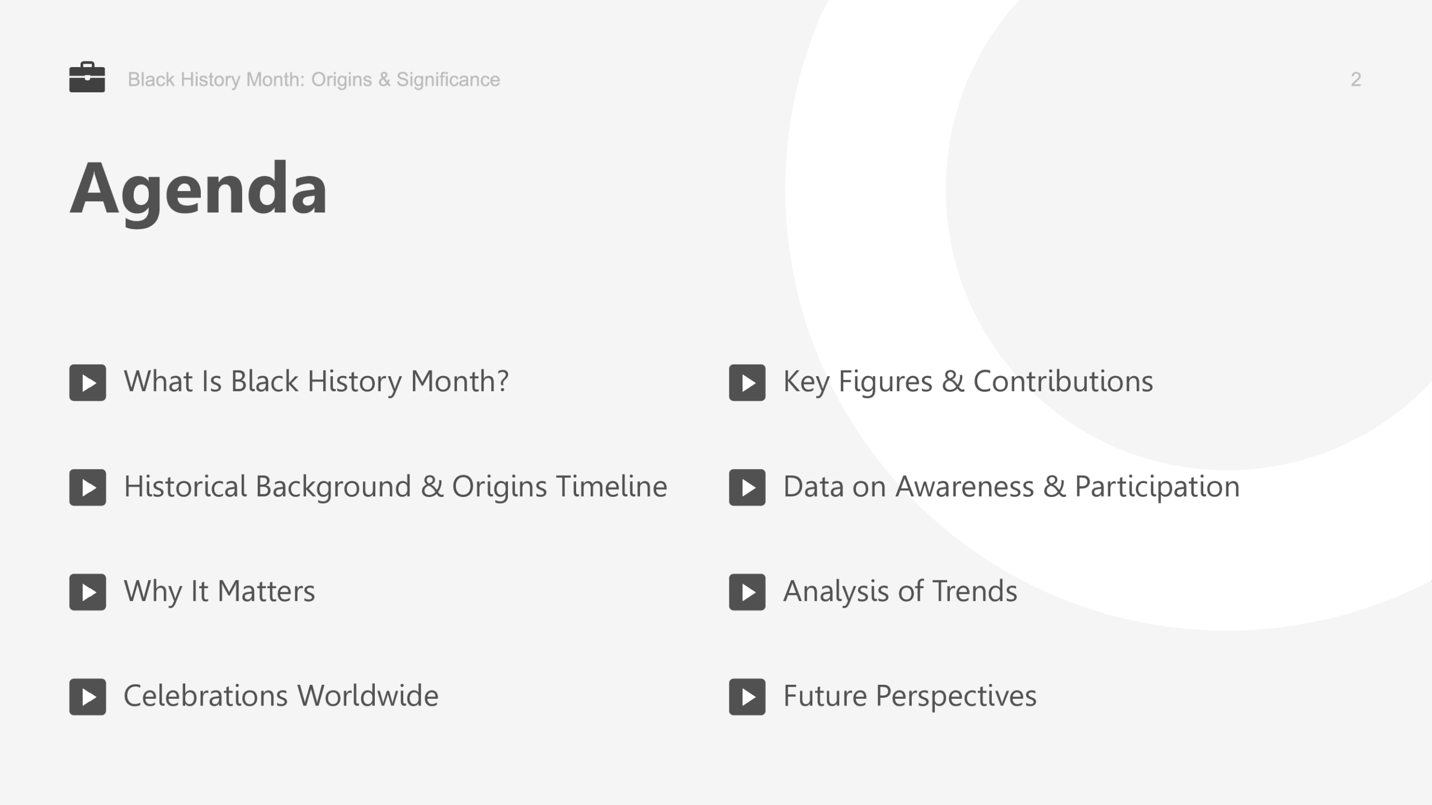This screenshot has width=1432, height=805.
Task: Select the "Why It Matters" agenda text
Action: [219, 591]
